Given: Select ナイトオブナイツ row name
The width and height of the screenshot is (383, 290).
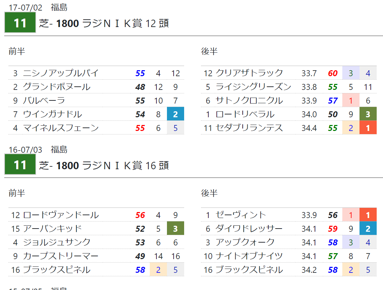Looking at the screenshot, I should [x=249, y=256].
